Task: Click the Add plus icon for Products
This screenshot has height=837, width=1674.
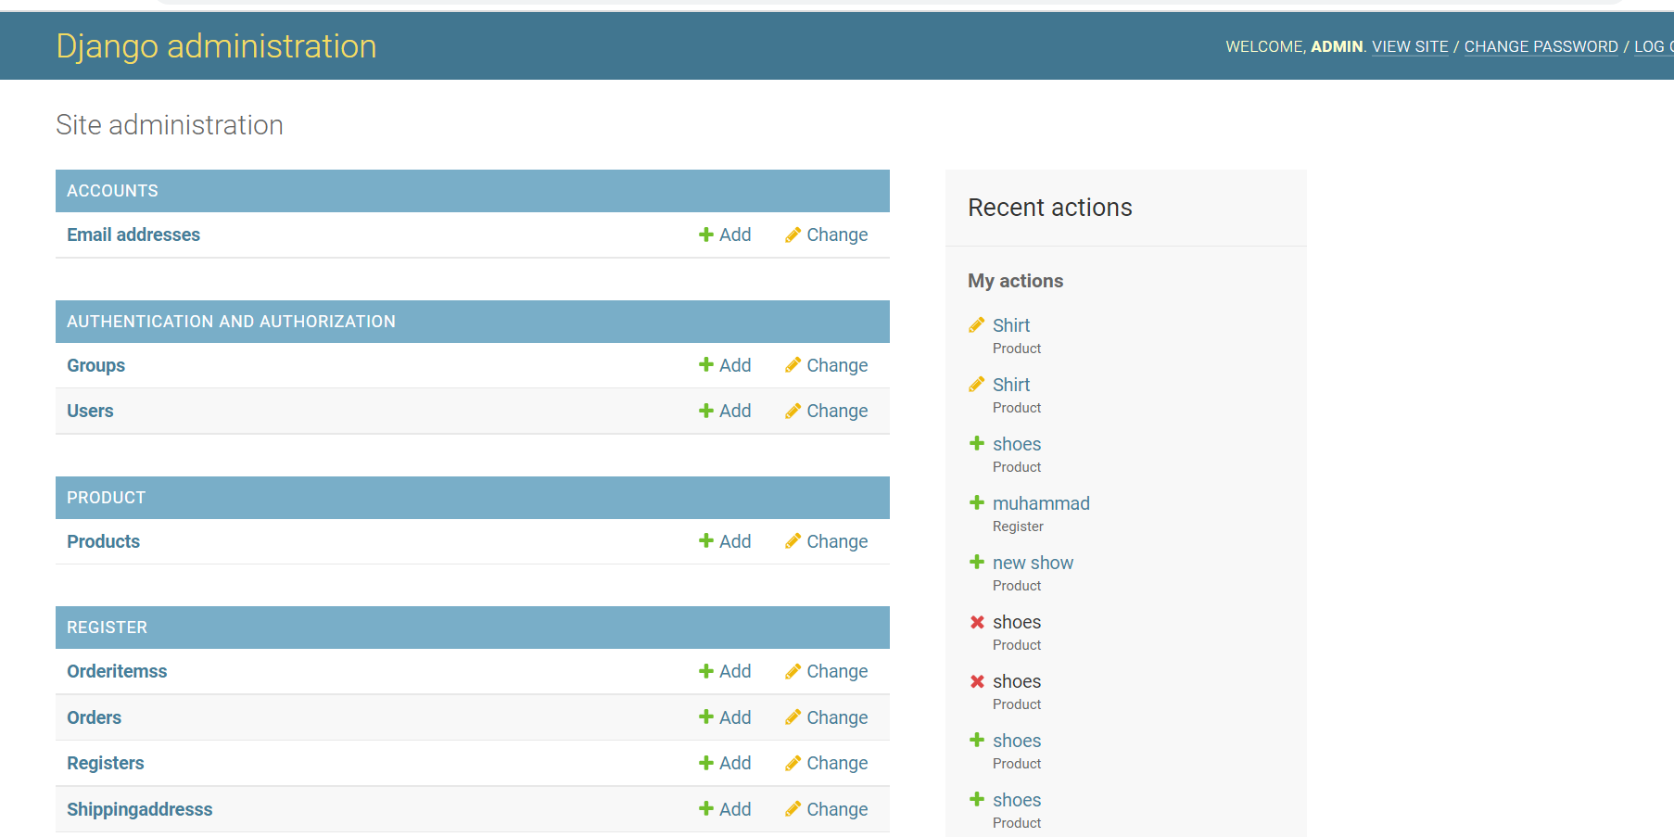Action: [x=705, y=541]
